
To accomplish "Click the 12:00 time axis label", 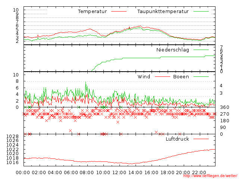I will click(x=119, y=173).
